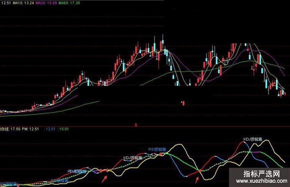Click the red S marker above the divider
290x187 pixels.
pyautogui.click(x=136, y=125)
